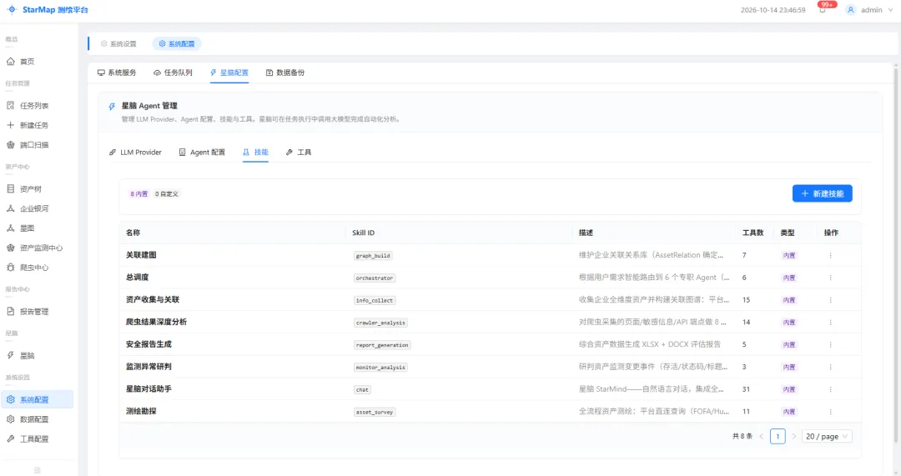Open actions menu for 关联建图 row
Viewport: 901px width, 476px height.
(x=830, y=256)
